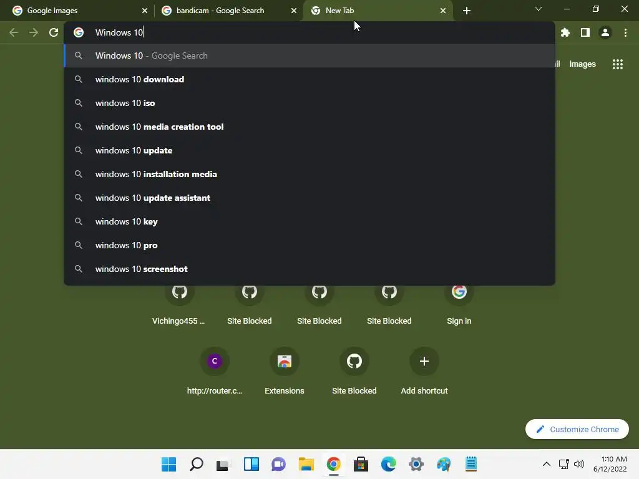Close the Google Images tab

(145, 11)
